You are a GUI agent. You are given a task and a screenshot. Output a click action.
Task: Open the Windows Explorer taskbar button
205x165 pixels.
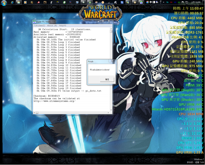point(19,2)
